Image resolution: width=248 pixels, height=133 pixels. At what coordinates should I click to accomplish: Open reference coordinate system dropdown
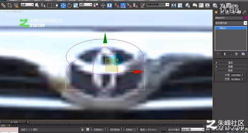pos(86,5)
